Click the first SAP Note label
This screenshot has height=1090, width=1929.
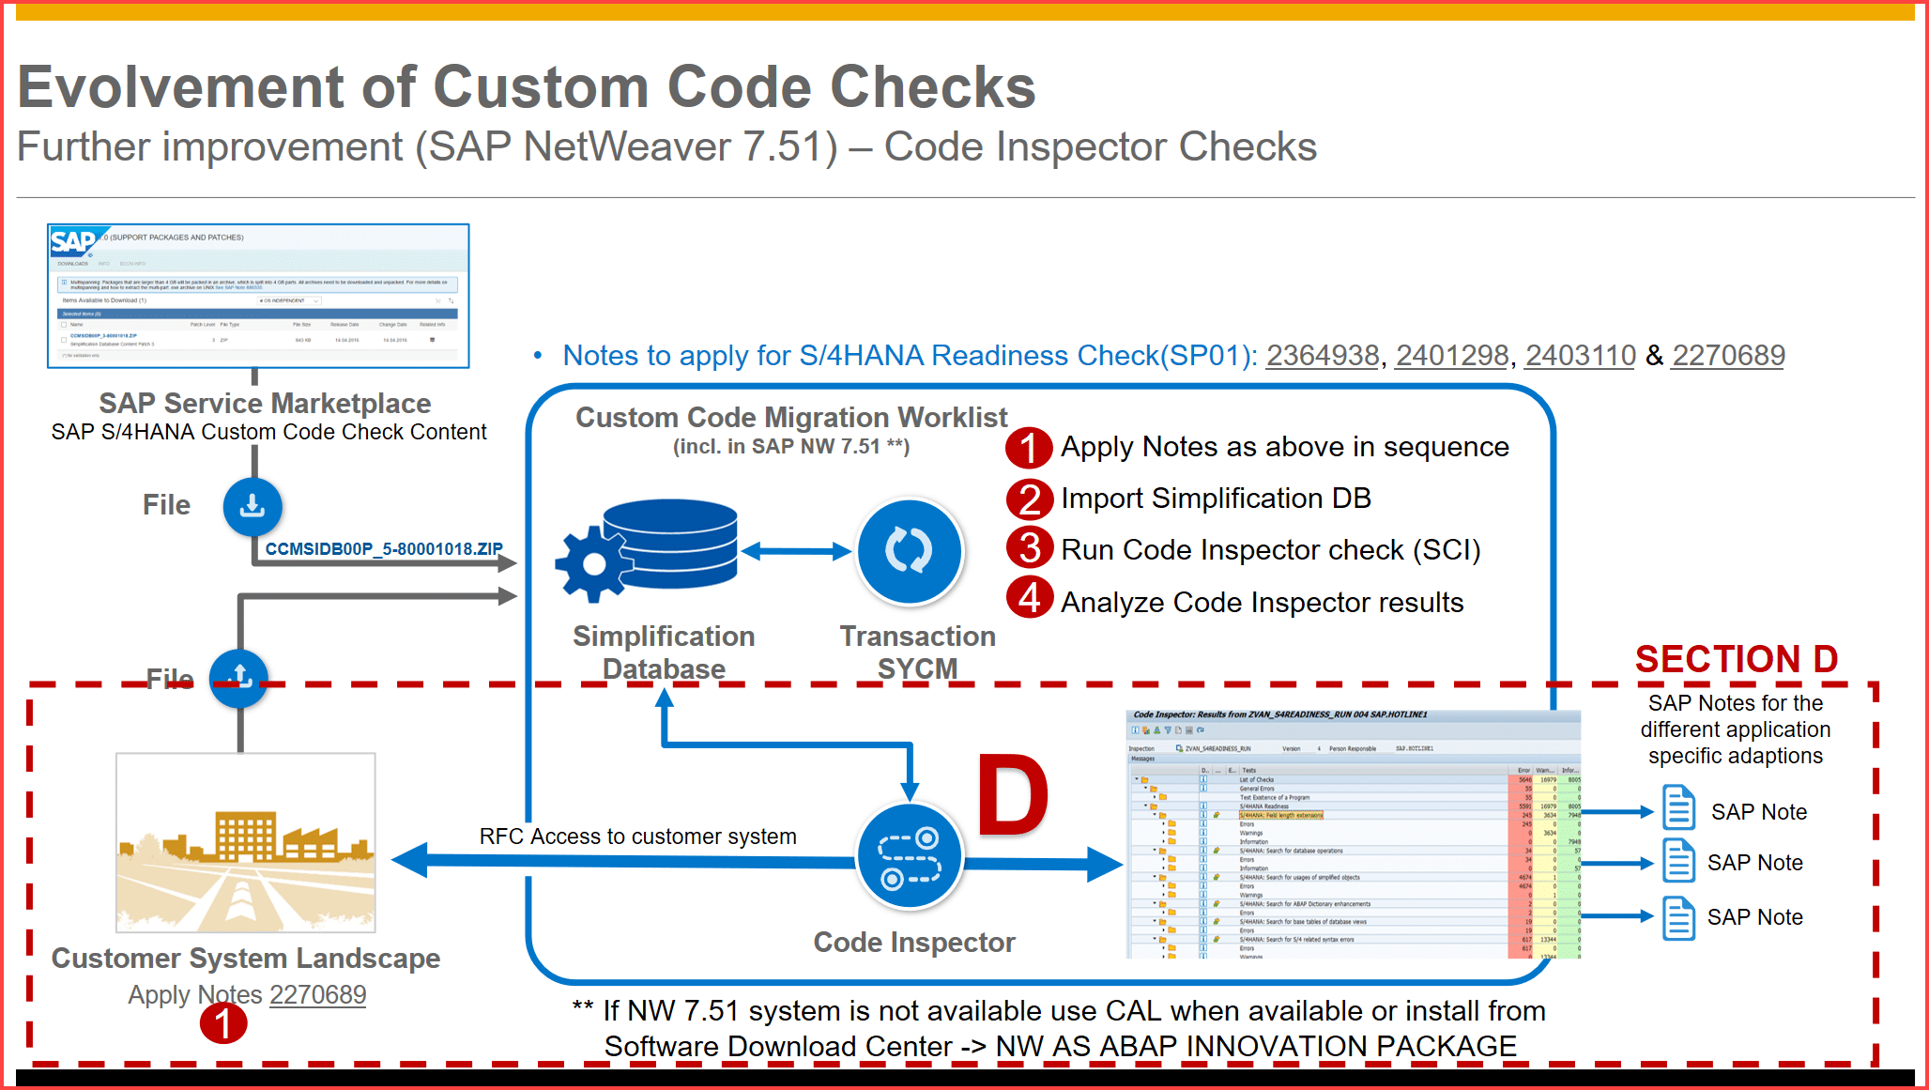pyautogui.click(x=1758, y=812)
